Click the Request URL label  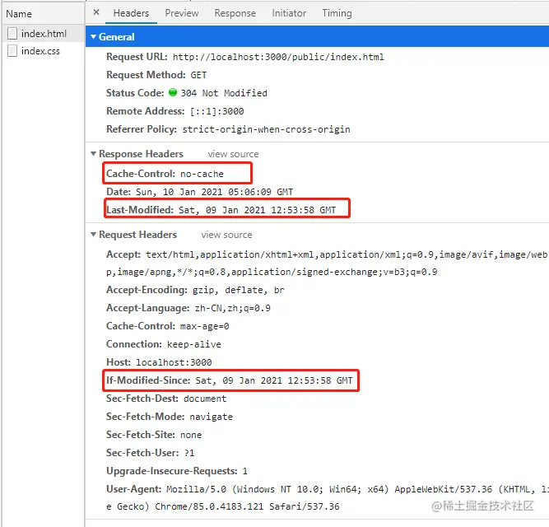point(137,57)
